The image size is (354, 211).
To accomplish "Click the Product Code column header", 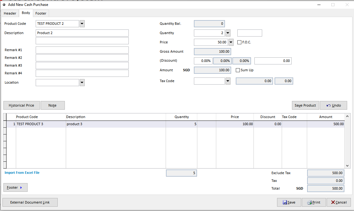I will pos(41,117).
